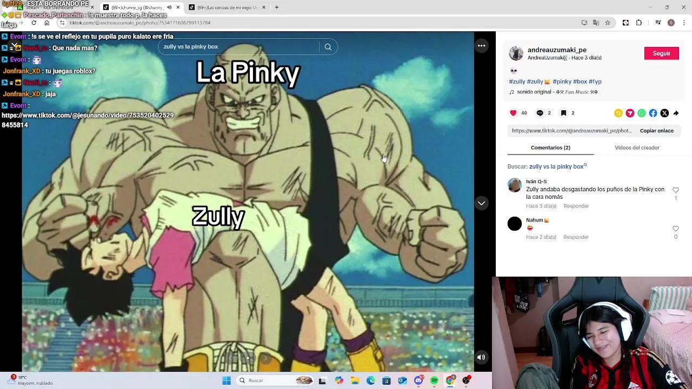Viewport: 692px width, 389px height.
Task: Save the post with the bookmark icon
Action: pos(563,113)
